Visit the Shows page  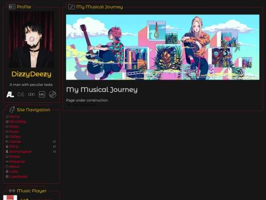(15, 157)
